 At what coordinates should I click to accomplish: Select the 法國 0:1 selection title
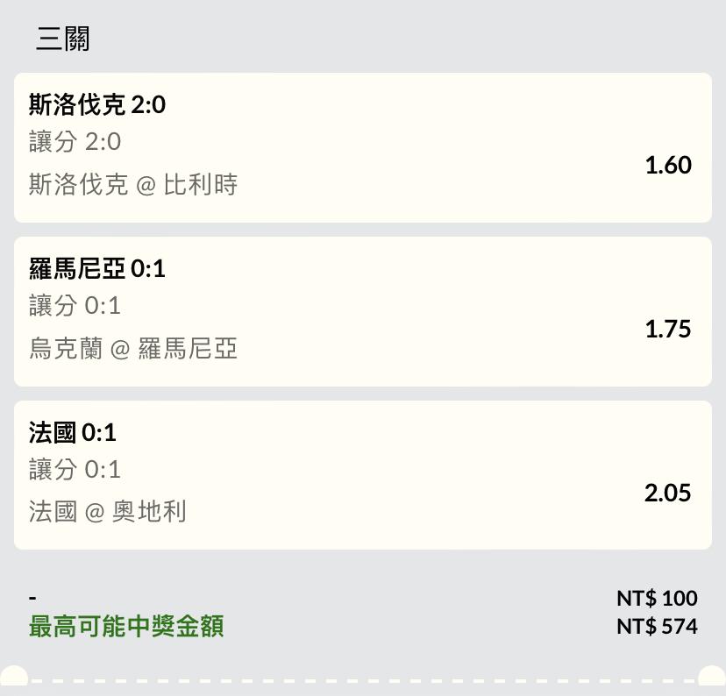[x=72, y=433]
